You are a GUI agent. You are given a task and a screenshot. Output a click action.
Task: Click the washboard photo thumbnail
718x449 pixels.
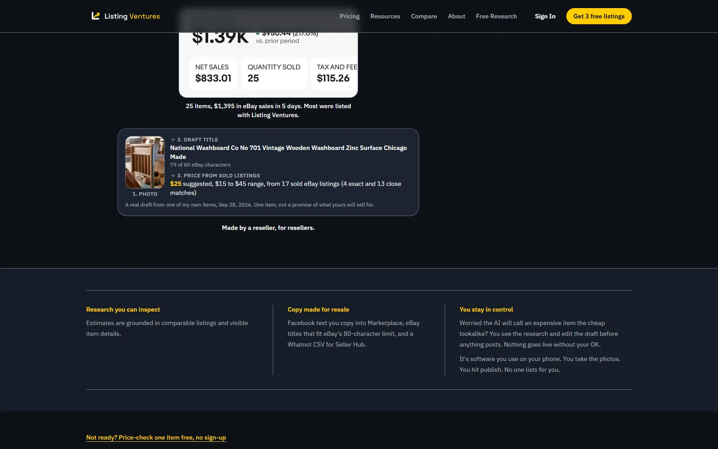[x=145, y=162]
